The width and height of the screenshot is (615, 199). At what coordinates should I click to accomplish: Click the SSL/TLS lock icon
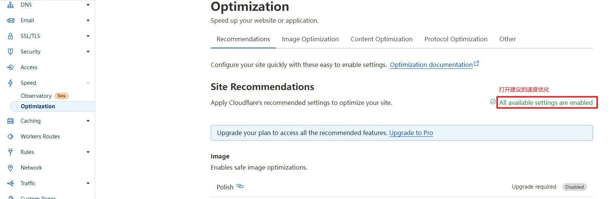coord(10,36)
